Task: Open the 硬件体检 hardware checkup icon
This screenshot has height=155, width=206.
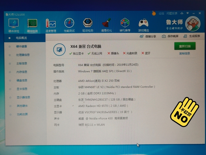Action: tap(14, 26)
